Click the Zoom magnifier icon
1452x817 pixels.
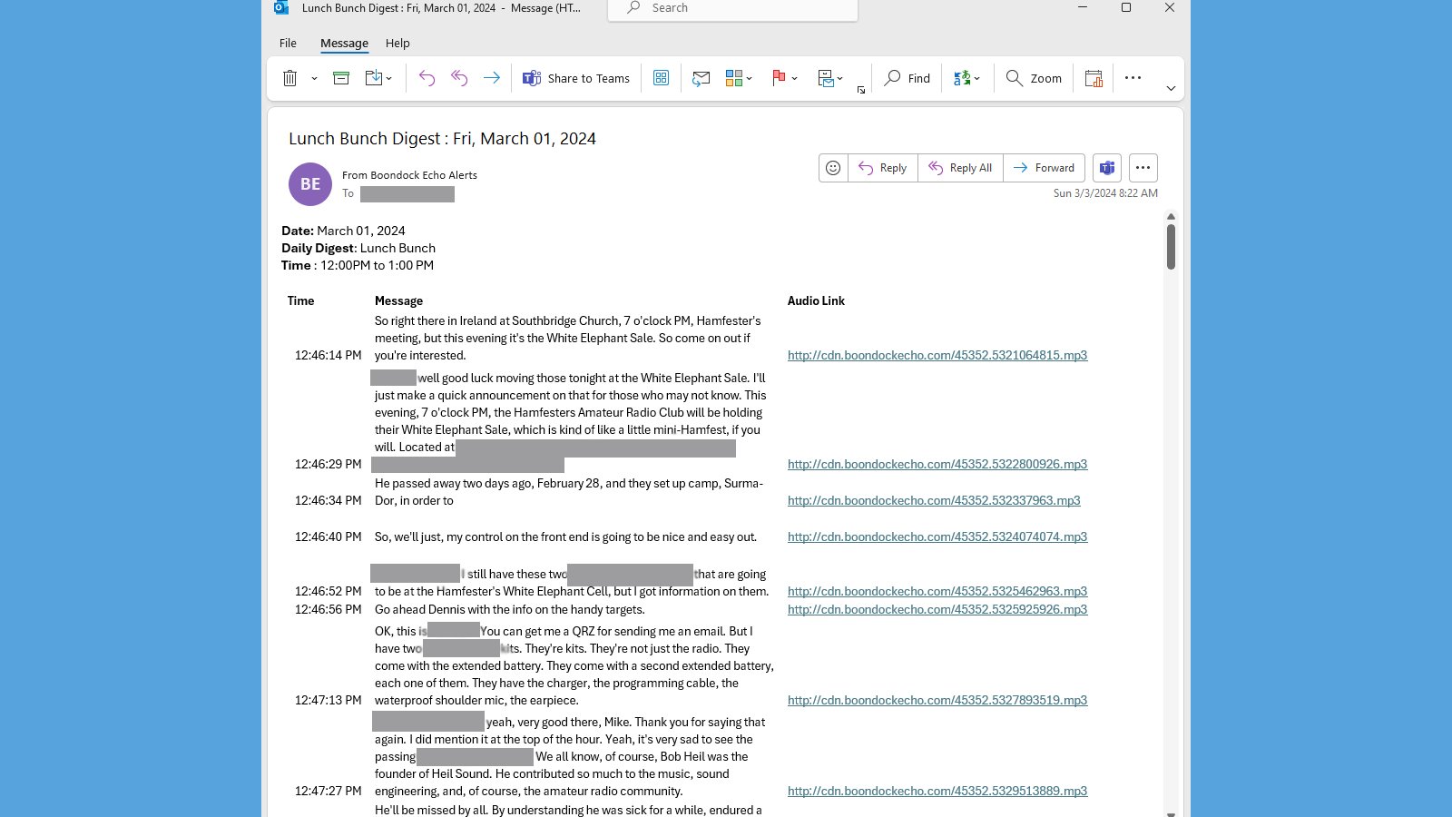tap(1015, 78)
